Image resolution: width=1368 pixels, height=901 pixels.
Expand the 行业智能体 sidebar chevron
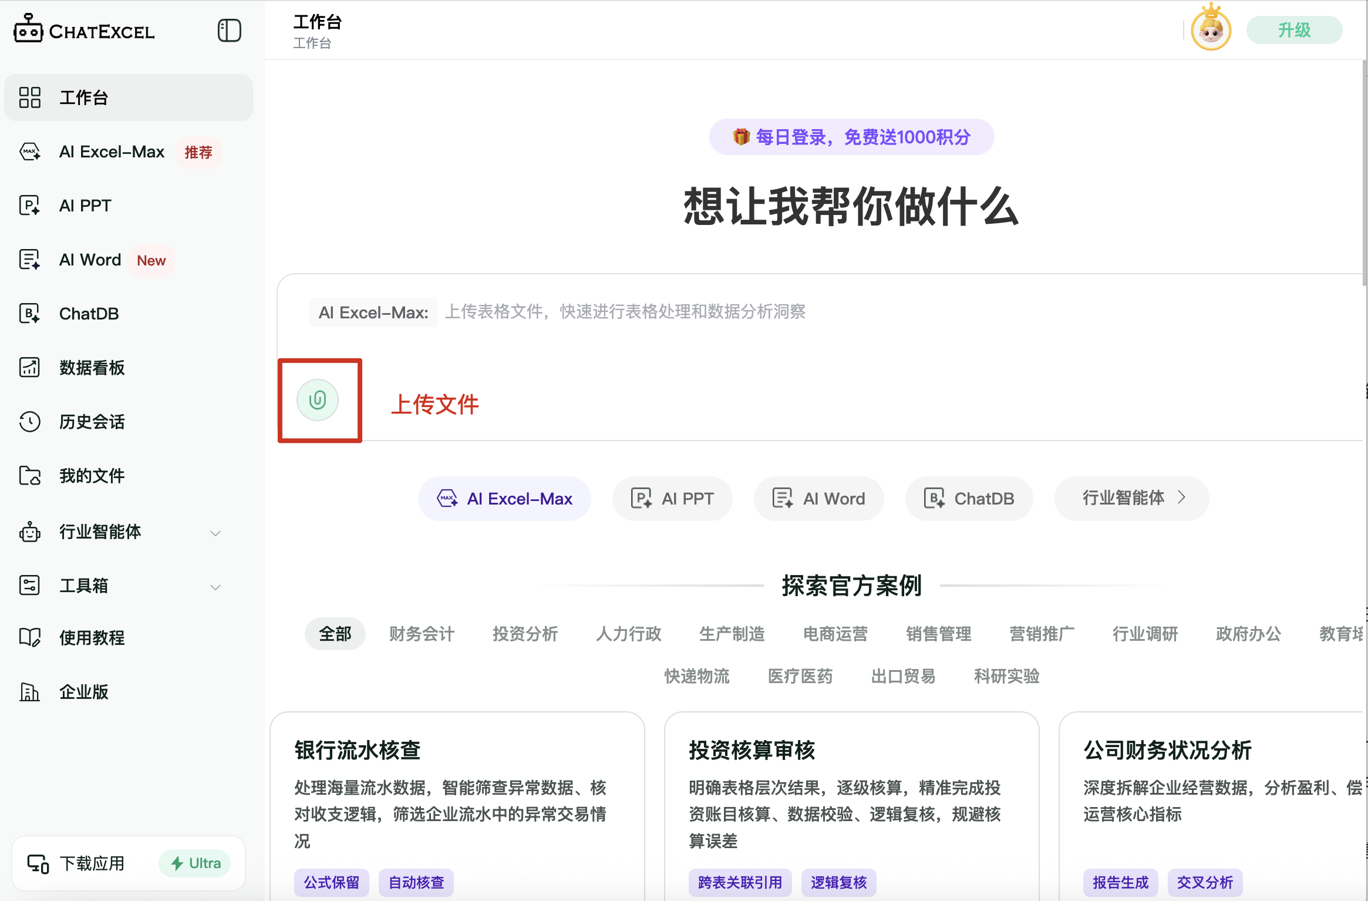[x=215, y=533]
